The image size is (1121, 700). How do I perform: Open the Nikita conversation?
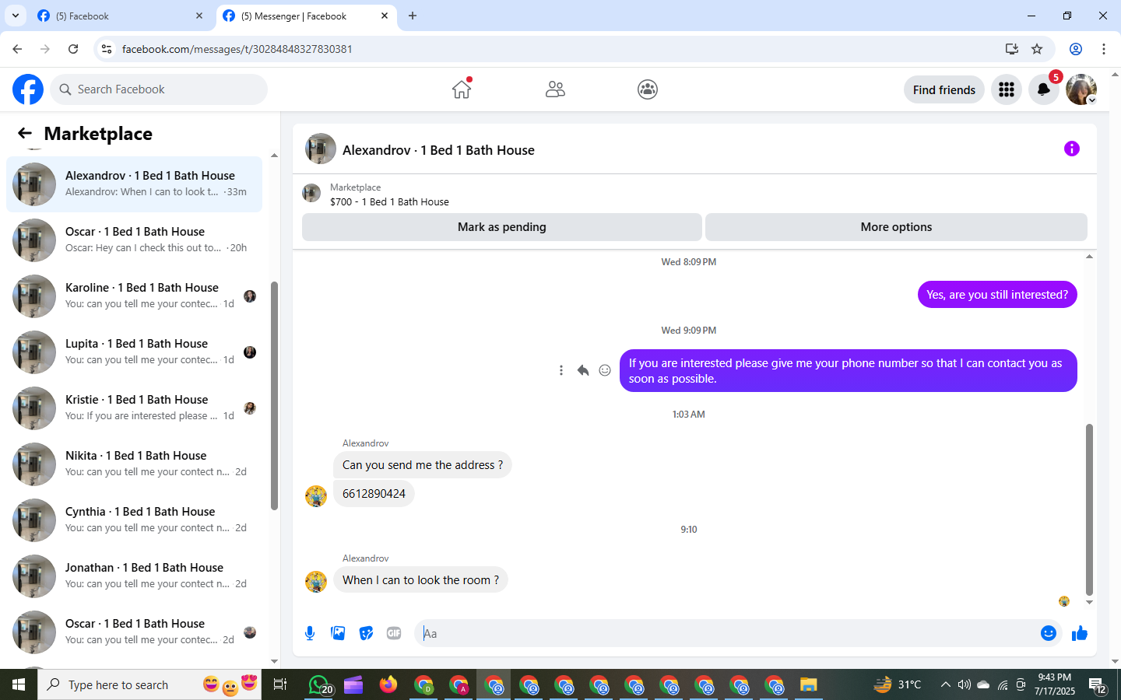(x=135, y=464)
